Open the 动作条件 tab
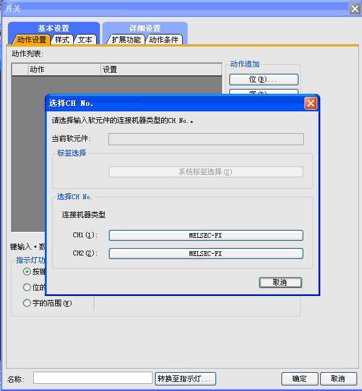The image size is (362, 391). pyautogui.click(x=163, y=40)
